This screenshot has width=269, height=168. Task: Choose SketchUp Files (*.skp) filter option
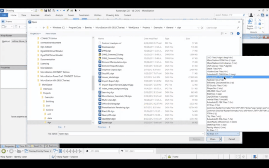216,125
